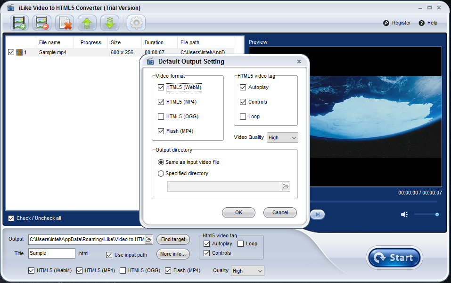Move the file up with green arrow icon
451x283 pixels.
[x=87, y=23]
